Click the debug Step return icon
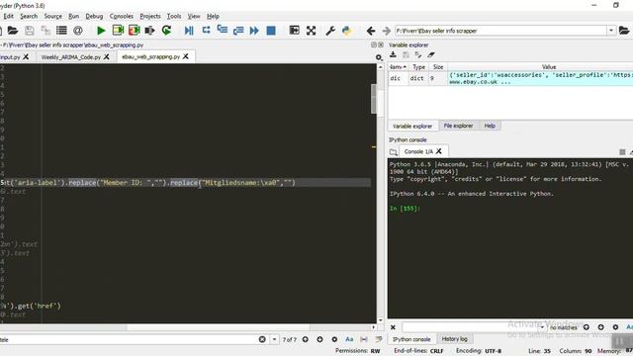The image size is (633, 356). [x=238, y=31]
